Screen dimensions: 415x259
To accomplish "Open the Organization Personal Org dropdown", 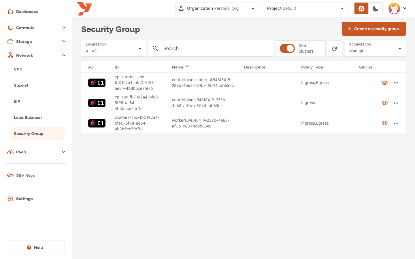I will (x=217, y=8).
